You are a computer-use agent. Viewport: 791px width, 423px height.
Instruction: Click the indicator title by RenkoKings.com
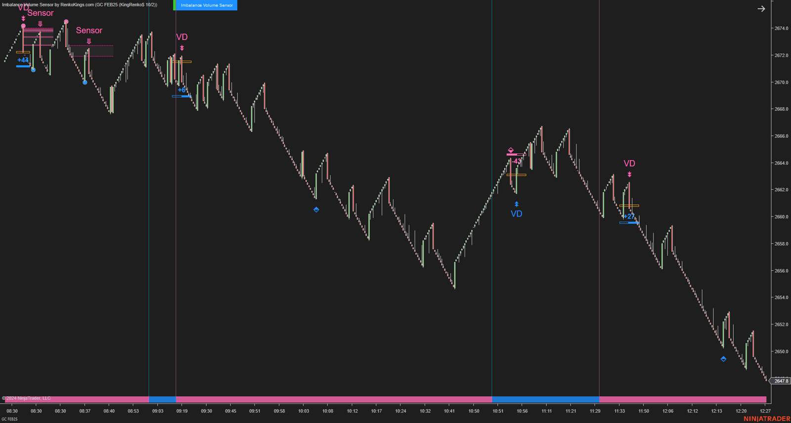pos(79,4)
